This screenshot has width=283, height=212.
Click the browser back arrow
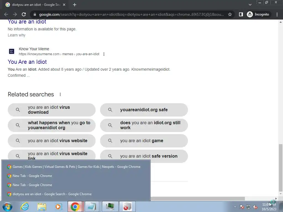coord(6,14)
